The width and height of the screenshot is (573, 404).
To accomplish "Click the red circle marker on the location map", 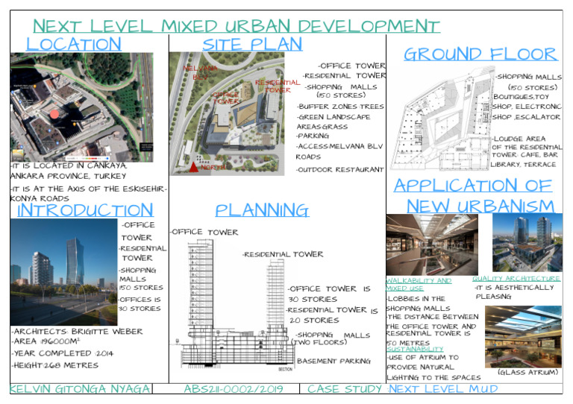I will 54,114.
